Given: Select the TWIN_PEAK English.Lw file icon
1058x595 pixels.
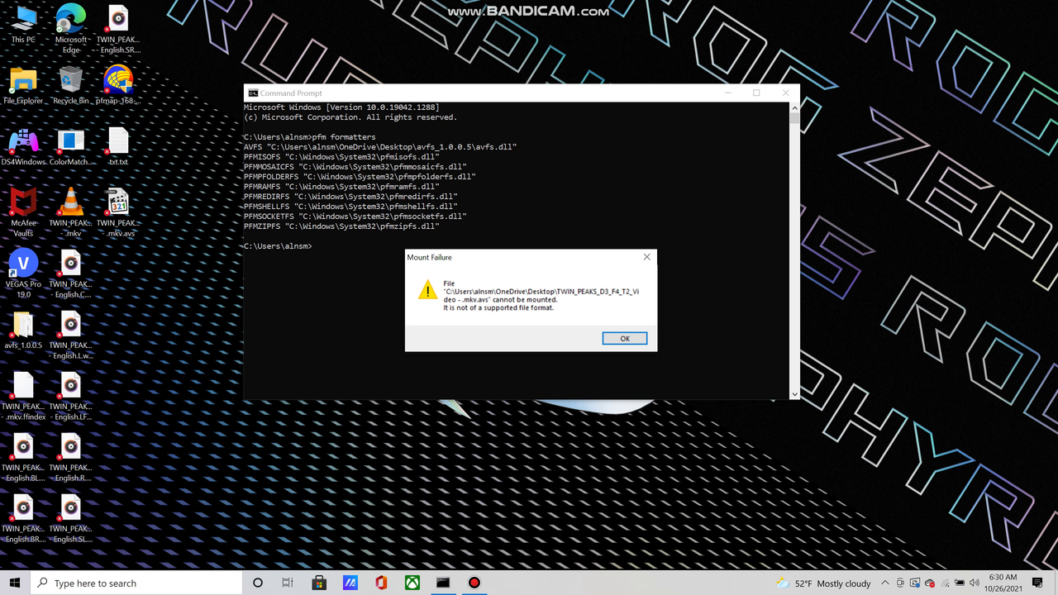Looking at the screenshot, I should 71,335.
